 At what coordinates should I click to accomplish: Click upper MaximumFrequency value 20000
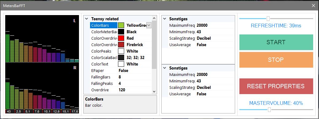coord(202,26)
